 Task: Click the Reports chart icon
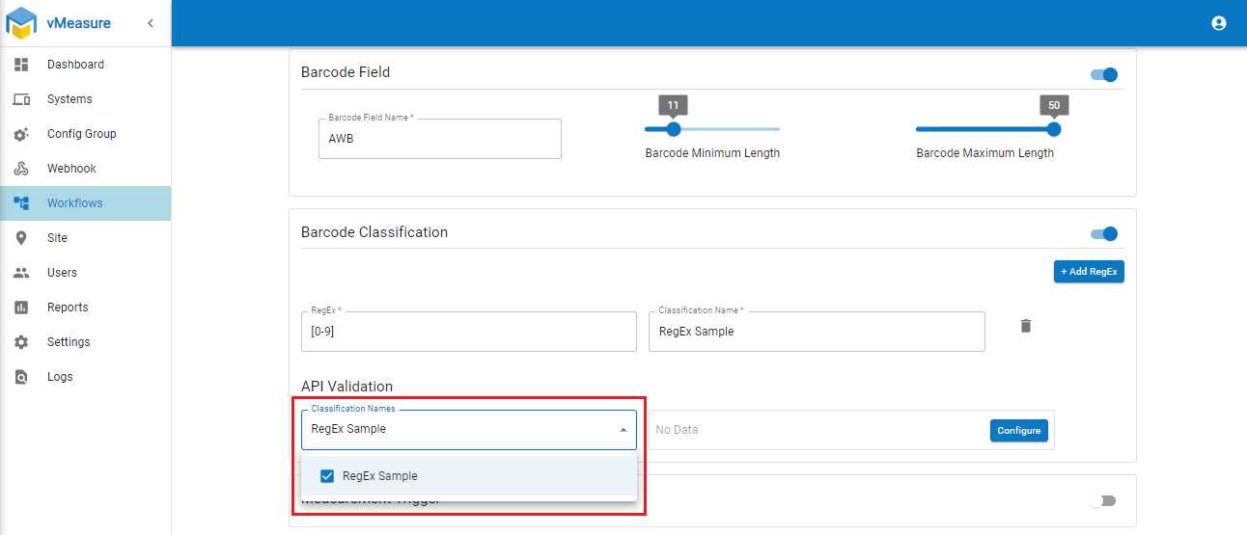pos(21,308)
